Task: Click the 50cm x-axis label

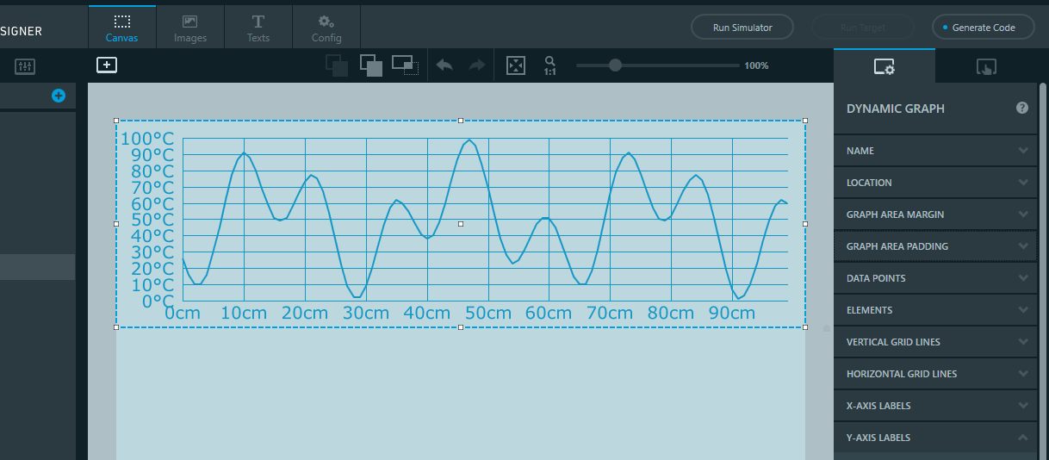Action: point(488,313)
